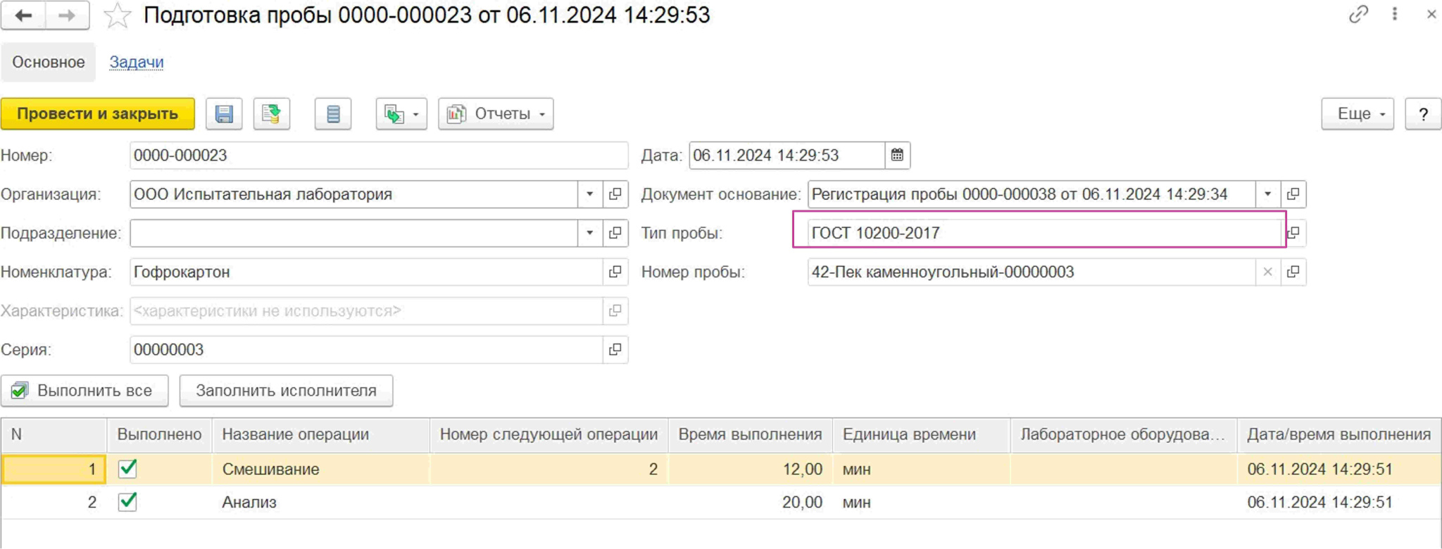The image size is (1442, 549).
Task: Click Провести и закрыть button
Action: [98, 114]
